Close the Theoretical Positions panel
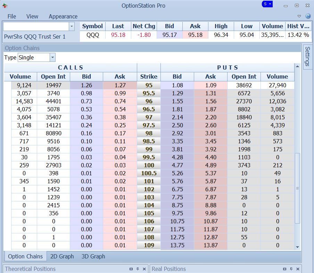Image resolution: width=314 pixels, height=273 pixels. point(144,269)
